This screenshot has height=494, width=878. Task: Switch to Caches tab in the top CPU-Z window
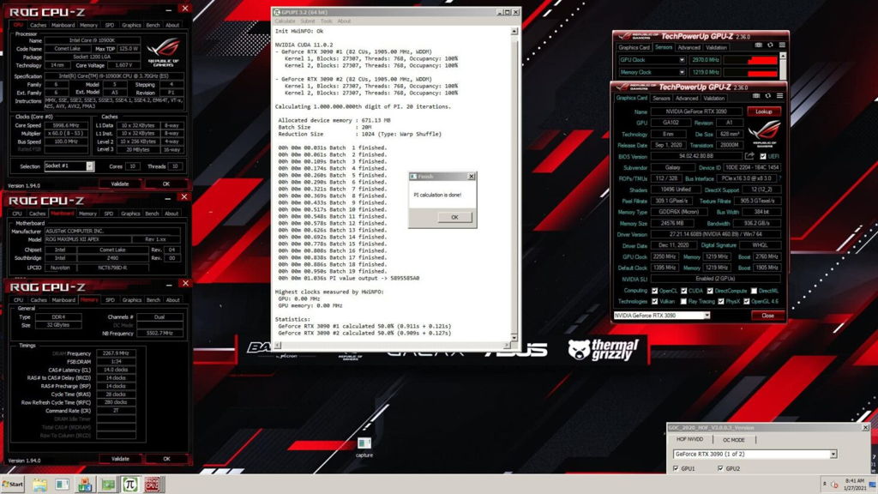pos(38,25)
